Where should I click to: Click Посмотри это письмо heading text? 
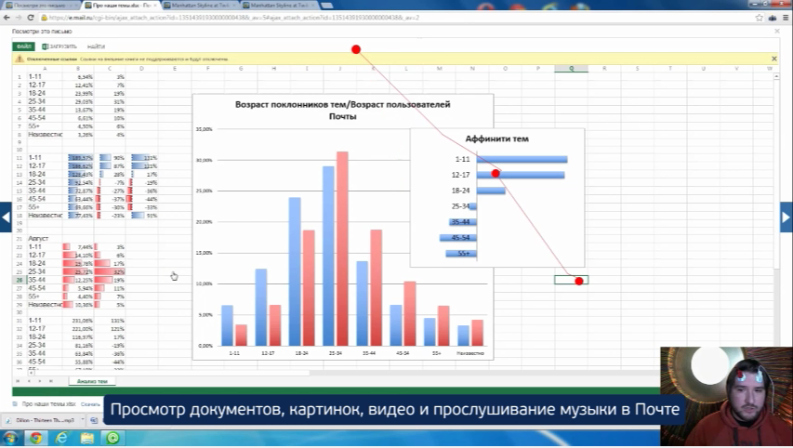coord(42,32)
